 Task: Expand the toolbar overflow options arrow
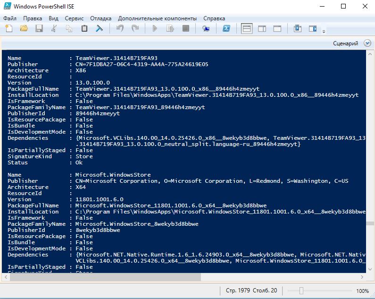(324, 31)
